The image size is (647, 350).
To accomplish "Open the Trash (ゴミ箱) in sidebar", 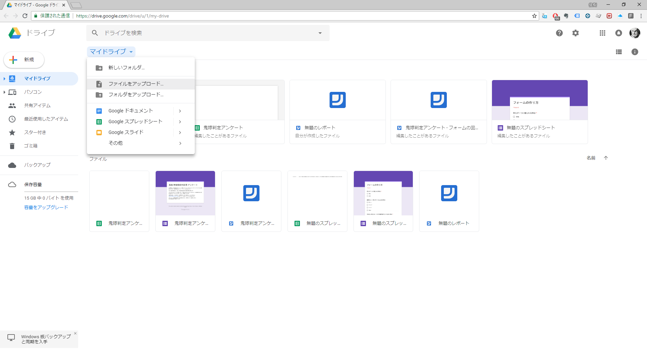I will (x=31, y=146).
